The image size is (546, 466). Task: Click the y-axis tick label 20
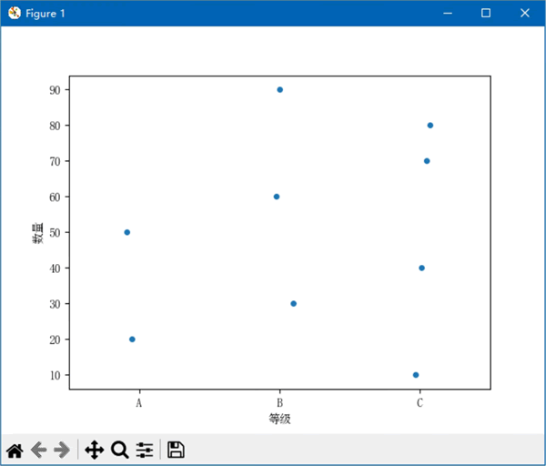55,339
